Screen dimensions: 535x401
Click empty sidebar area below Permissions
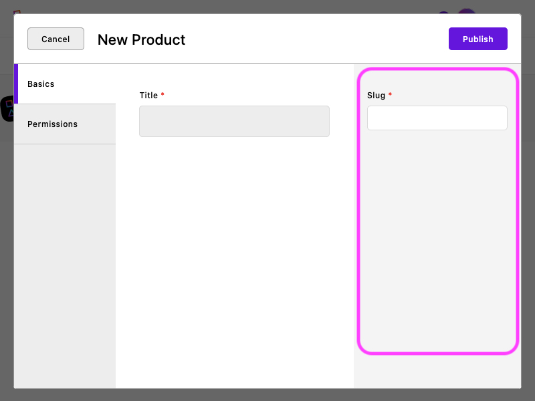point(65,267)
